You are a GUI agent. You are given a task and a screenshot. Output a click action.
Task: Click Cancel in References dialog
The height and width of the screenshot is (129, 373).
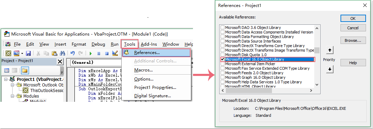[x=353, y=28]
